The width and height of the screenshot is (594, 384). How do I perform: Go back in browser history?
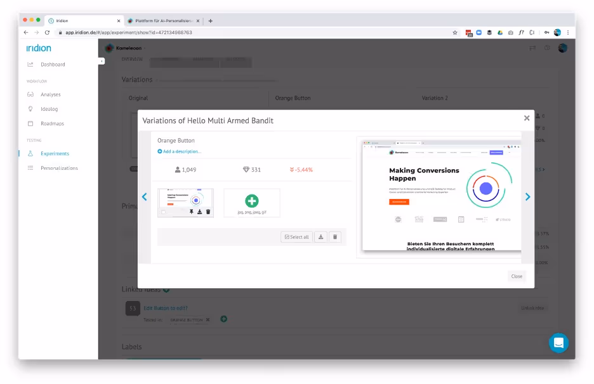(x=26, y=32)
